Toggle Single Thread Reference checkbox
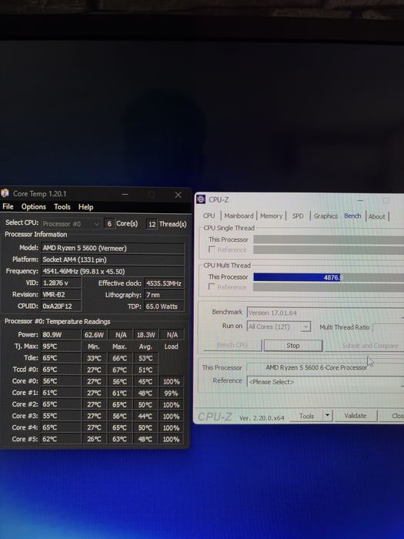 click(212, 249)
